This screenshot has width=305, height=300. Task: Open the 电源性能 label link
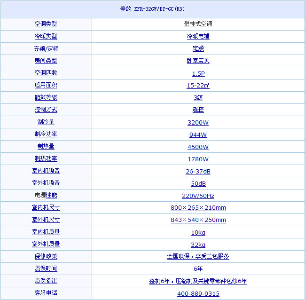[46, 195]
